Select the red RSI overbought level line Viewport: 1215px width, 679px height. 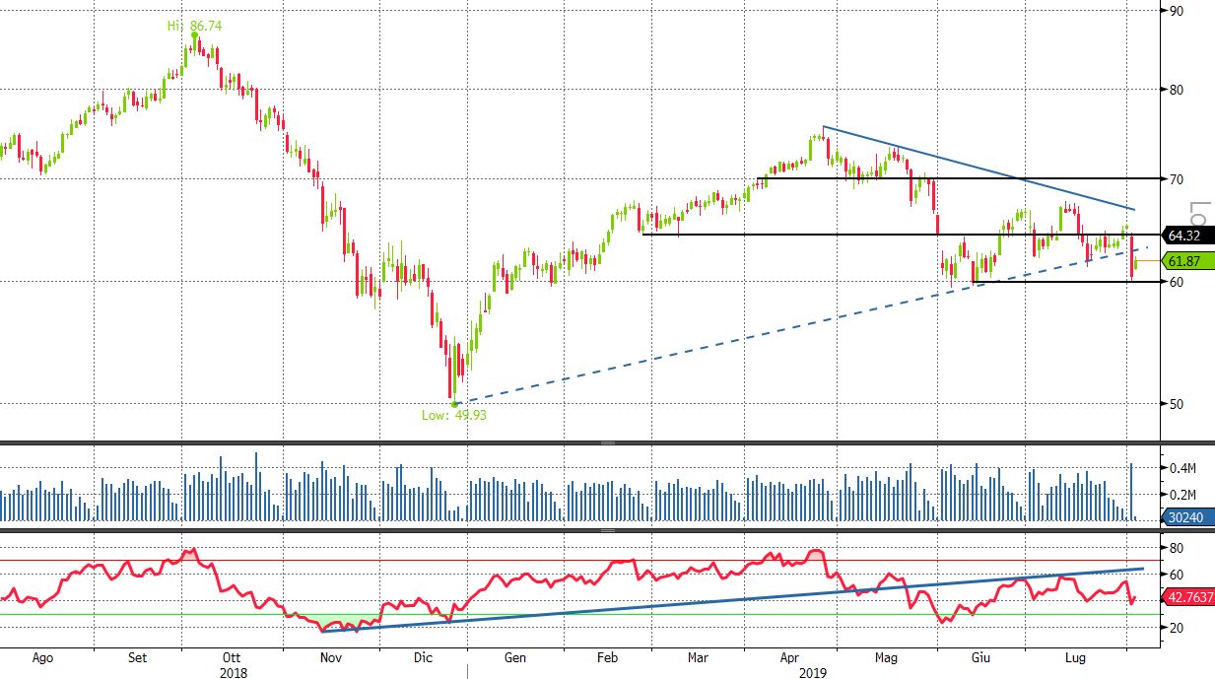pyautogui.click(x=581, y=561)
